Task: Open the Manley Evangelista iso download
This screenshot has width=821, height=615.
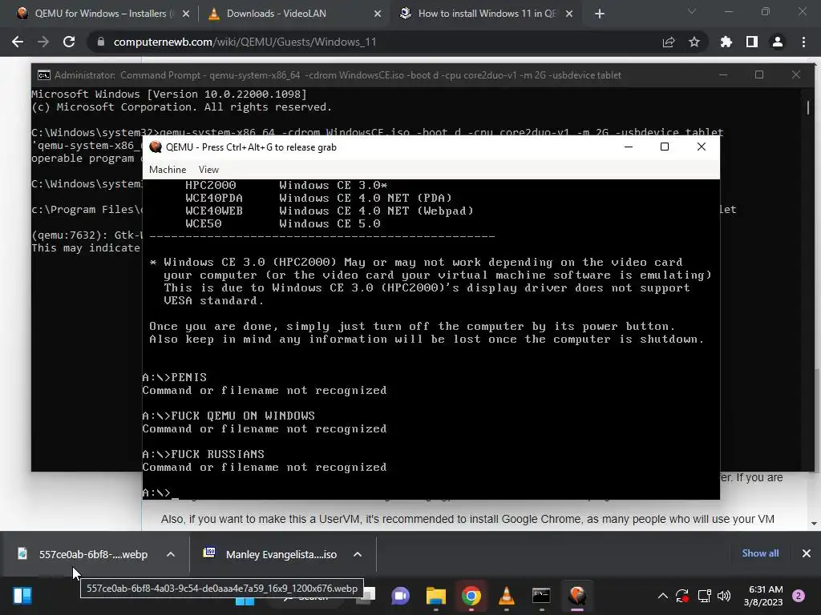Action: pos(271,554)
